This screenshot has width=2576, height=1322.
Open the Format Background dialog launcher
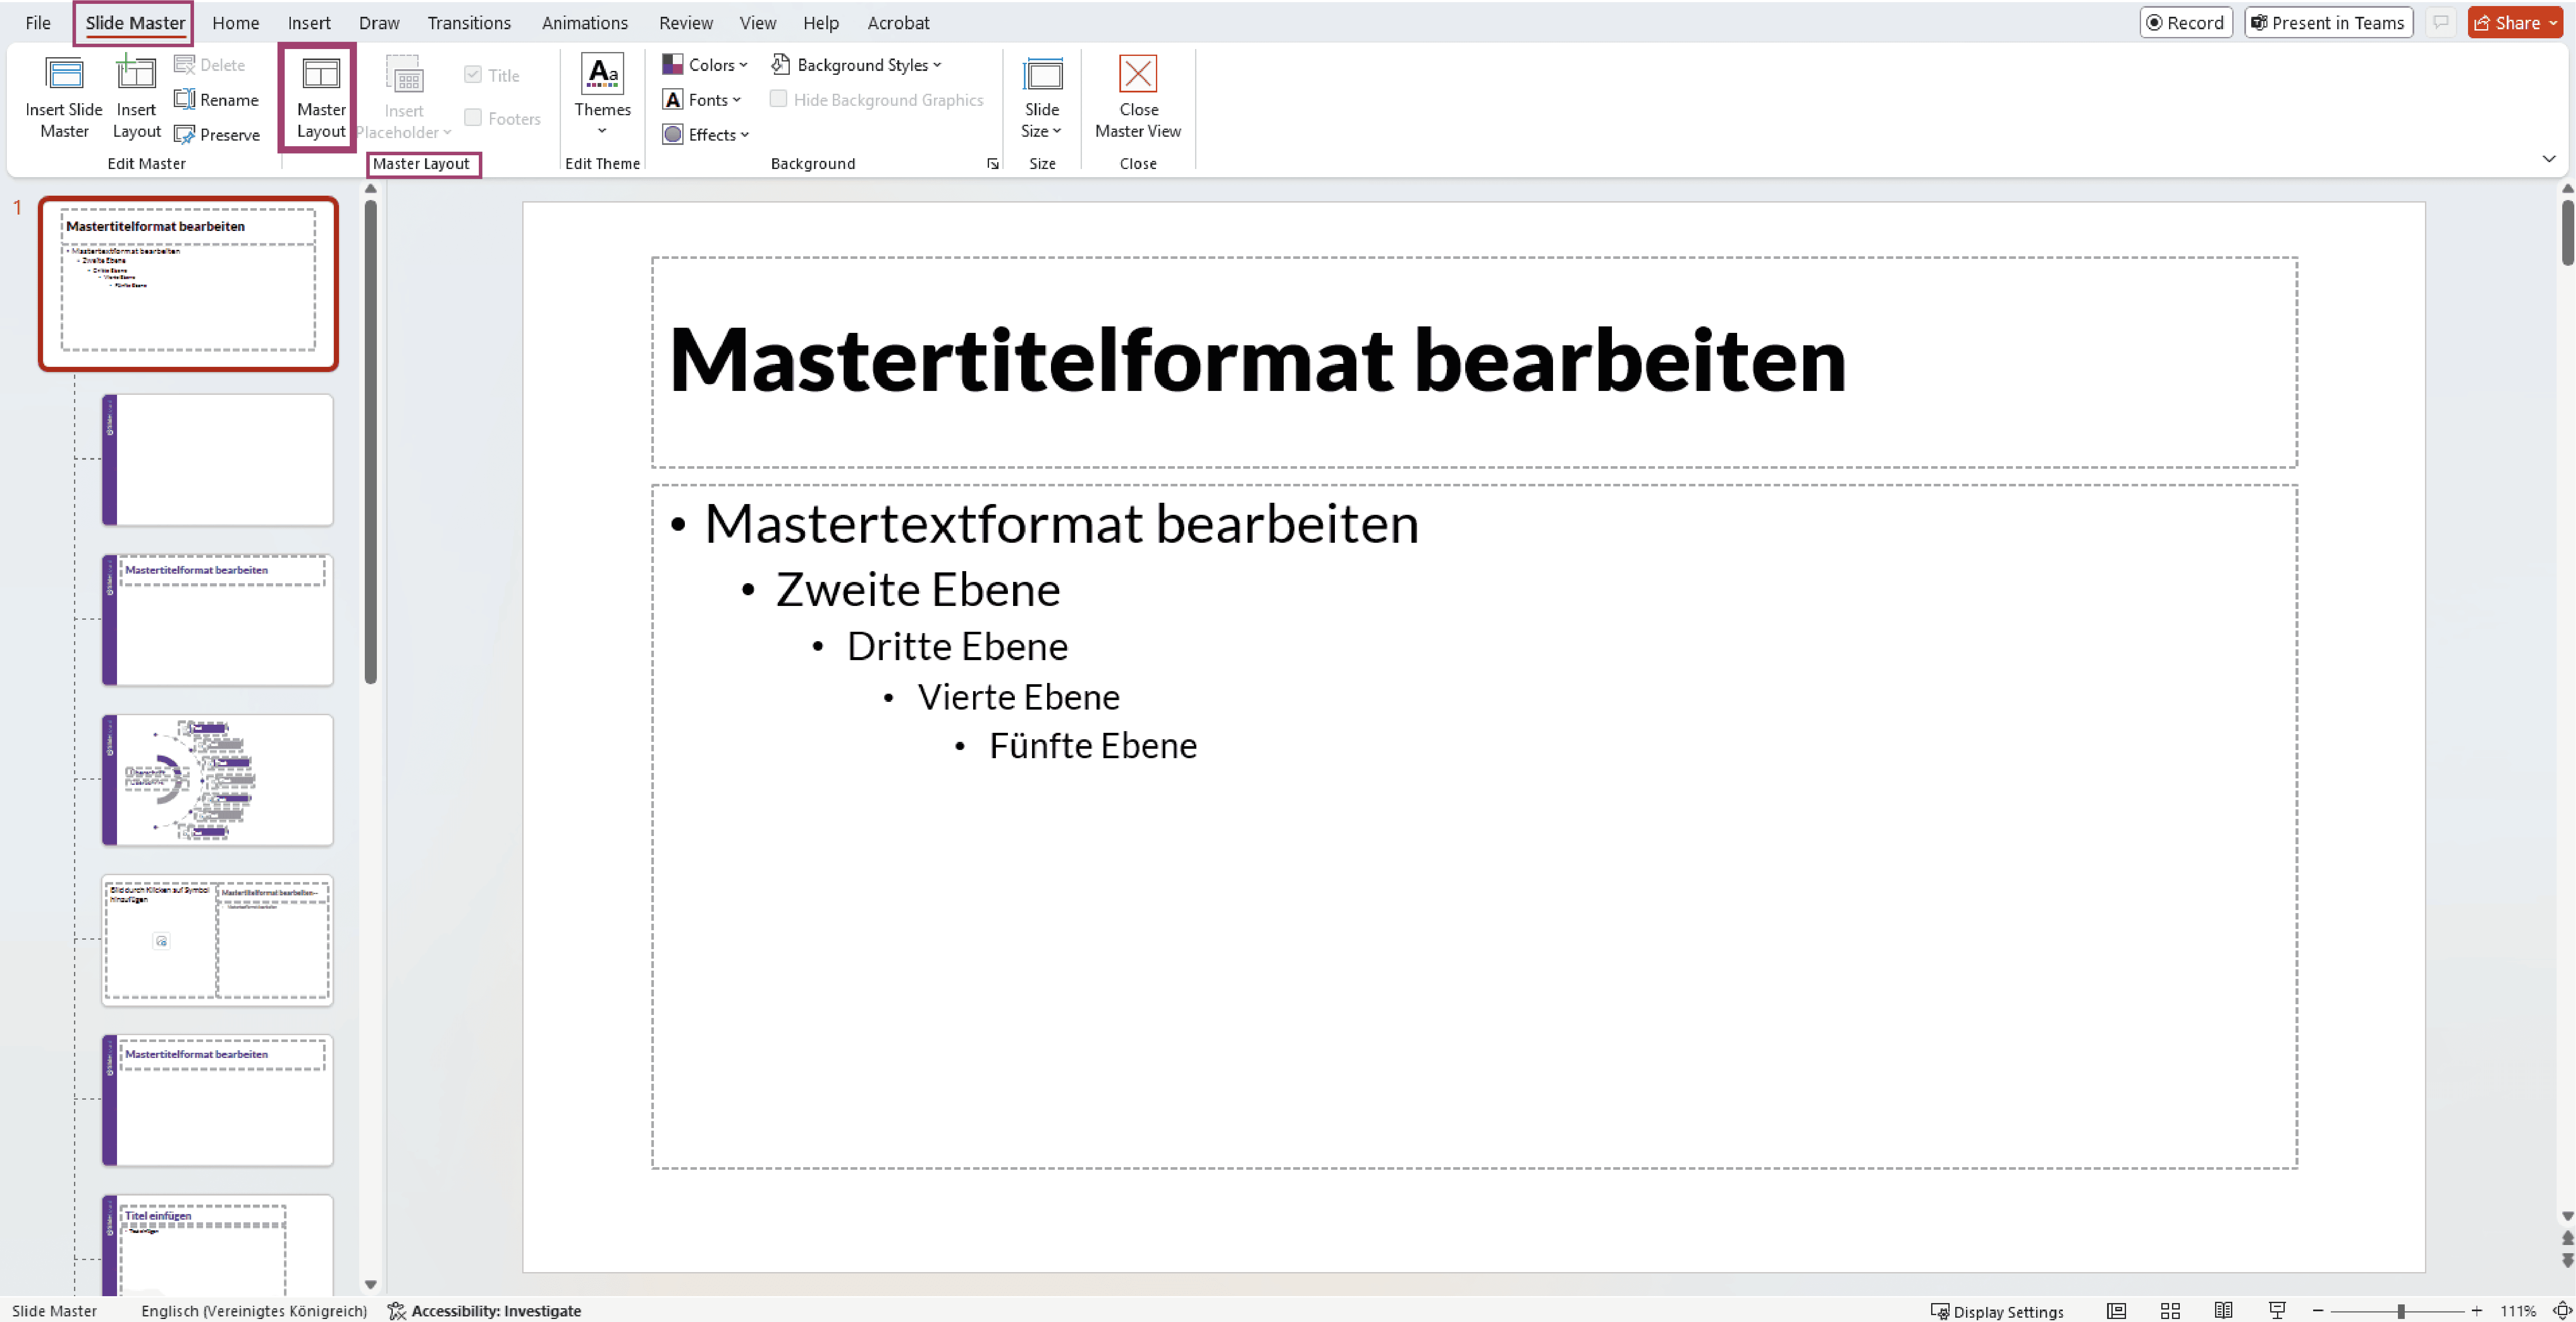992,164
